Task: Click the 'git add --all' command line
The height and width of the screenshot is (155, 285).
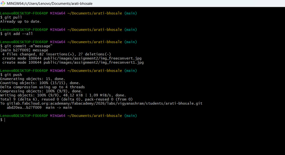Action: (x=16, y=34)
